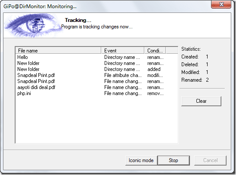Click the empty column header area
The height and width of the screenshot is (175, 236).
point(172,50)
